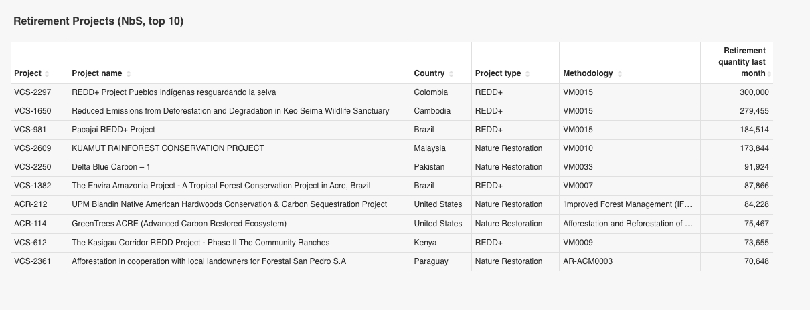The image size is (810, 310).
Task: Click Project type sort icon
Action: coord(528,73)
